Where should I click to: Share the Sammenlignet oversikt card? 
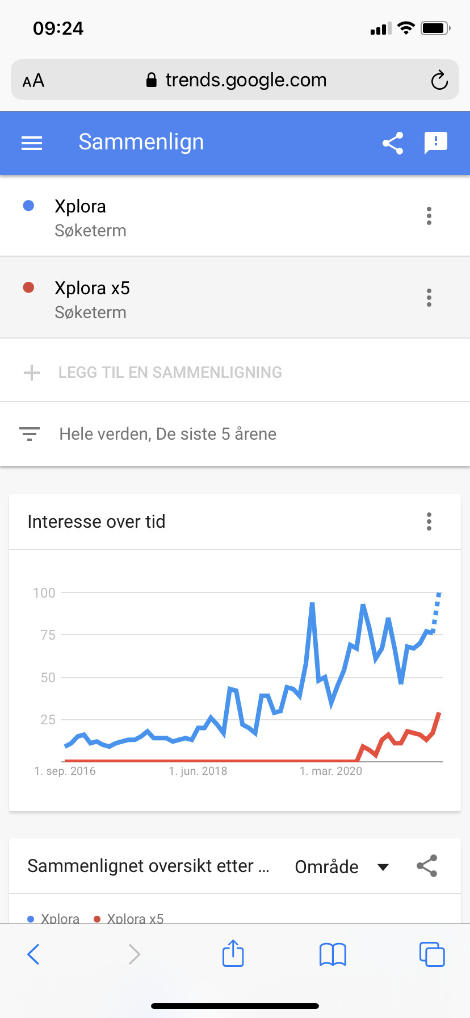coord(427,866)
